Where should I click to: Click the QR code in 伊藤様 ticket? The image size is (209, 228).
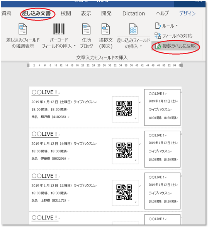click(124, 150)
